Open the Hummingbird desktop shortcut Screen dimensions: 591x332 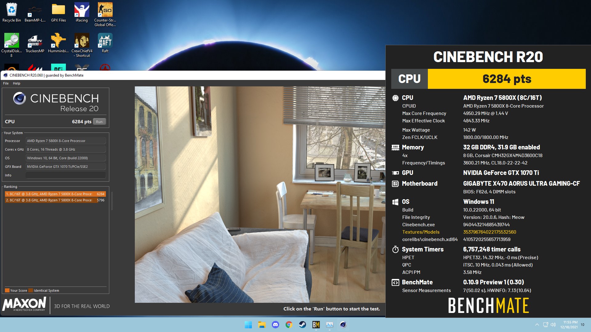[58, 43]
